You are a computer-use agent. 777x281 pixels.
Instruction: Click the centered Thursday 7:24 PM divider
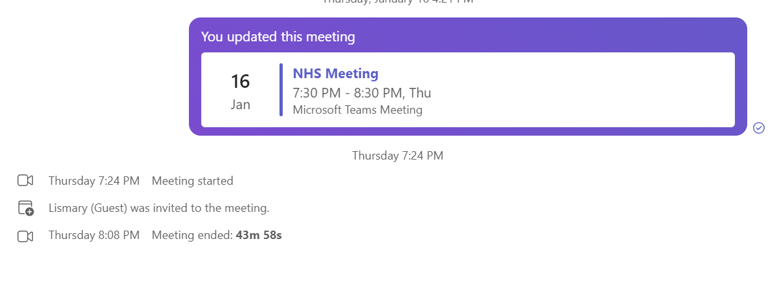(397, 155)
